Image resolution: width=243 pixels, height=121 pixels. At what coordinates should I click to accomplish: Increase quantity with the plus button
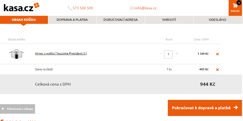177,53
